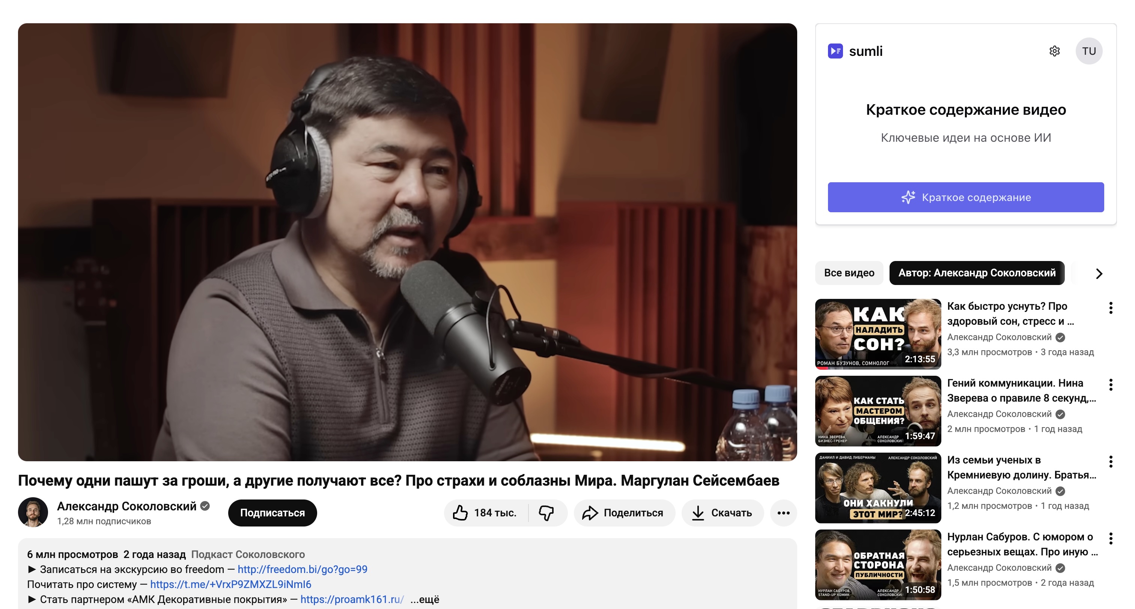Click Александр Соколовский channel avatar

[x=33, y=512]
